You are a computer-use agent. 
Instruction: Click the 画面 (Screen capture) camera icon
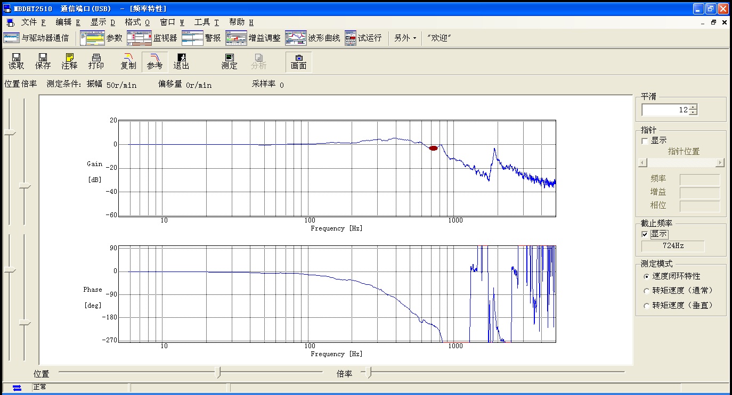[x=298, y=61]
